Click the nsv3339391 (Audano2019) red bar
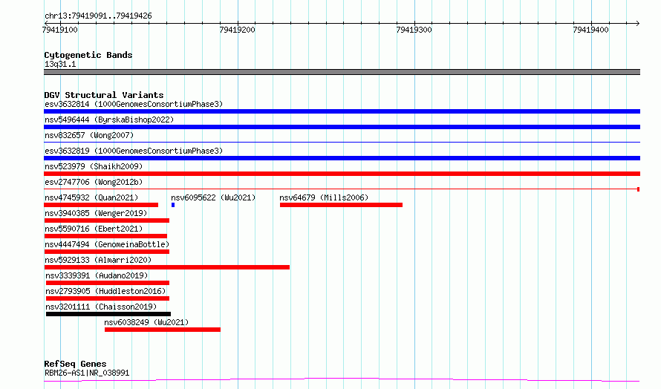The width and height of the screenshot is (661, 389). tap(108, 283)
